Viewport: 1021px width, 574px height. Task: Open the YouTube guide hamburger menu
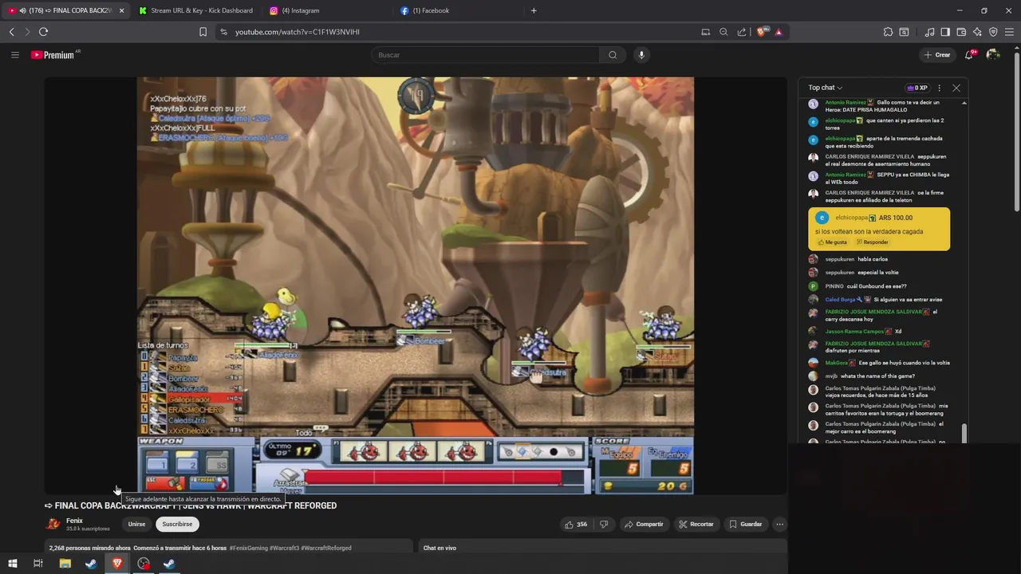(x=14, y=55)
